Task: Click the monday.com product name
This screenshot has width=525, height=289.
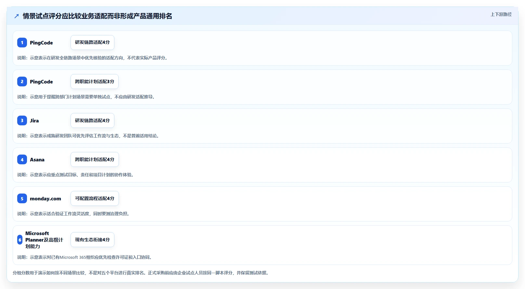Action: point(46,198)
